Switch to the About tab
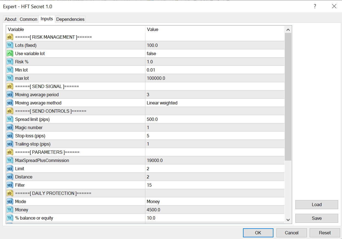This screenshot has width=342, height=239. (x=11, y=19)
